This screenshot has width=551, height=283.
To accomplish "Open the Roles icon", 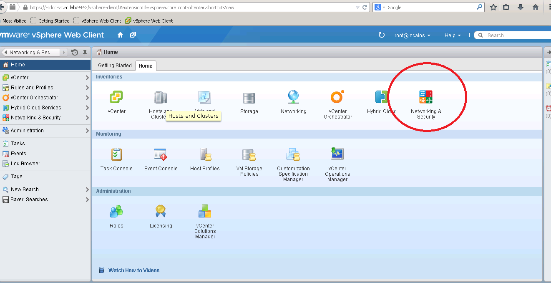I will [x=116, y=212].
